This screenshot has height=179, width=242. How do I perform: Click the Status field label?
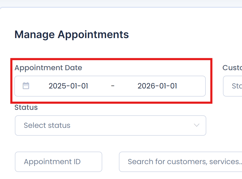(x=26, y=107)
